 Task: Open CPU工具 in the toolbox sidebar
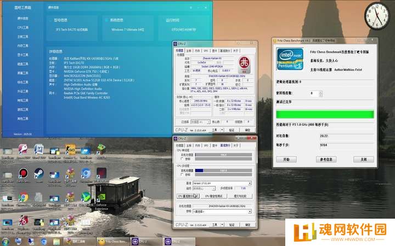pos(22,27)
